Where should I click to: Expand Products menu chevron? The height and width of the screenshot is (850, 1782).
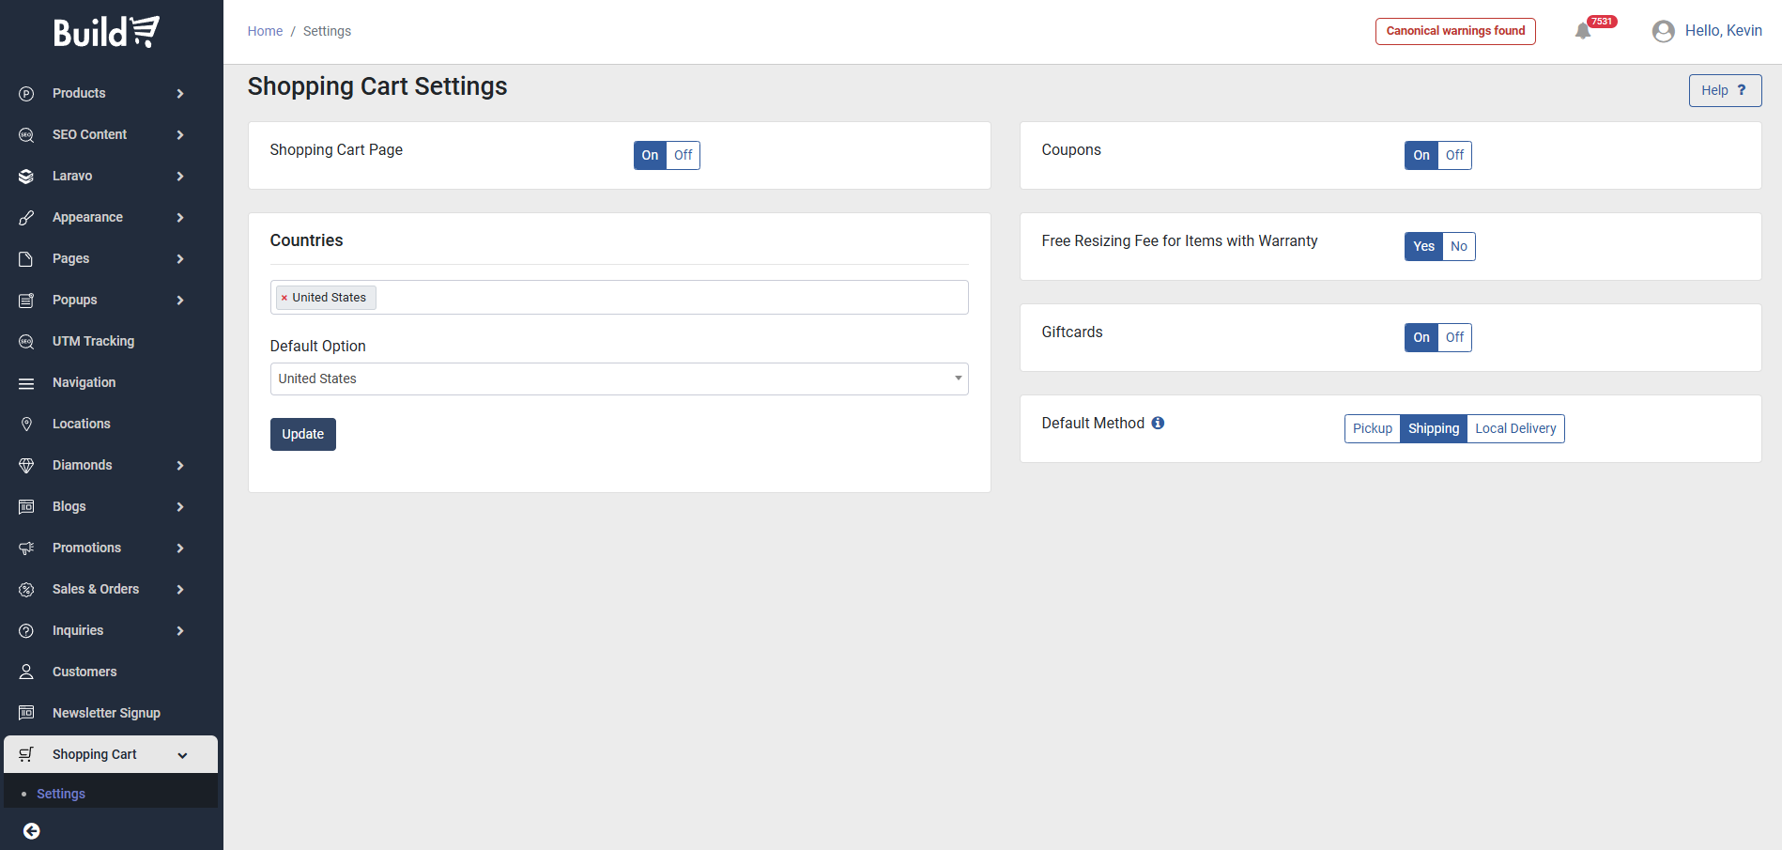180,94
